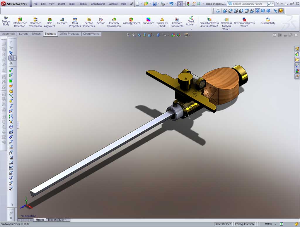Screen dimensions: 300x227
Task: Select the Measure tool
Action: [62, 21]
